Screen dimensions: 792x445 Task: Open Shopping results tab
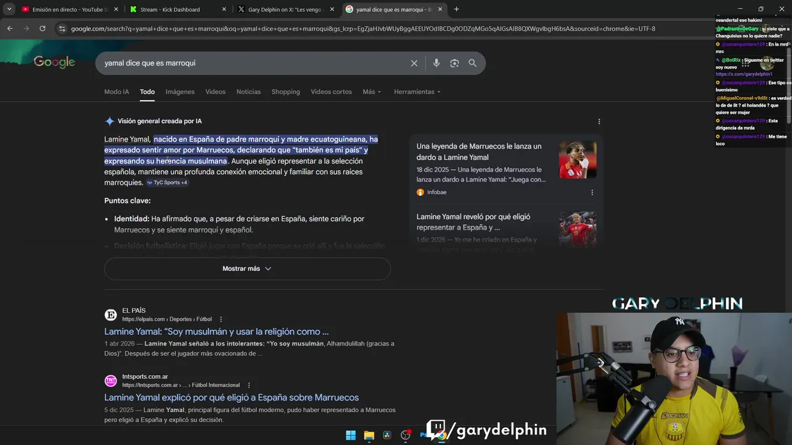(x=286, y=91)
